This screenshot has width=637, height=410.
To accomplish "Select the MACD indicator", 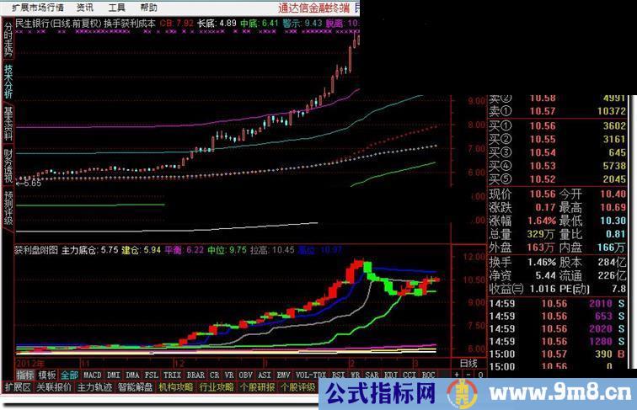I will (x=93, y=375).
